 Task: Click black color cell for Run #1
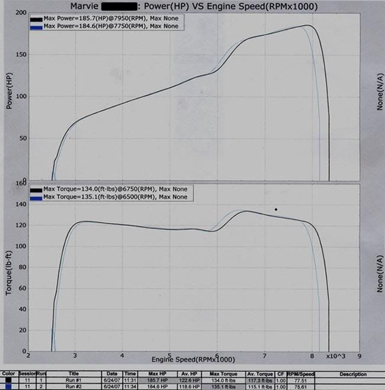point(9,380)
